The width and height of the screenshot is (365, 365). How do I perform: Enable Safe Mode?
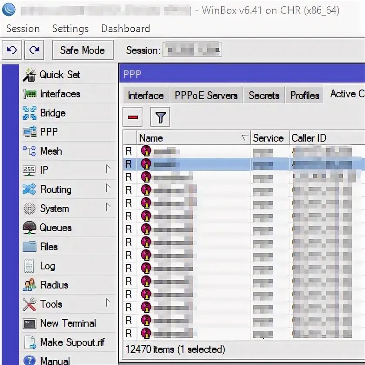pos(83,50)
